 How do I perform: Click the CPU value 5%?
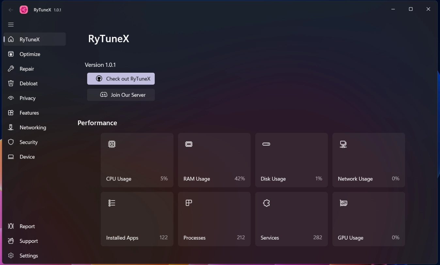[164, 179]
